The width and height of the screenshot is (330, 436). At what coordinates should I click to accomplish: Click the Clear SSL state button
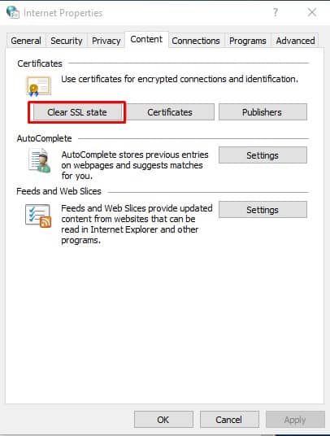[x=77, y=112]
